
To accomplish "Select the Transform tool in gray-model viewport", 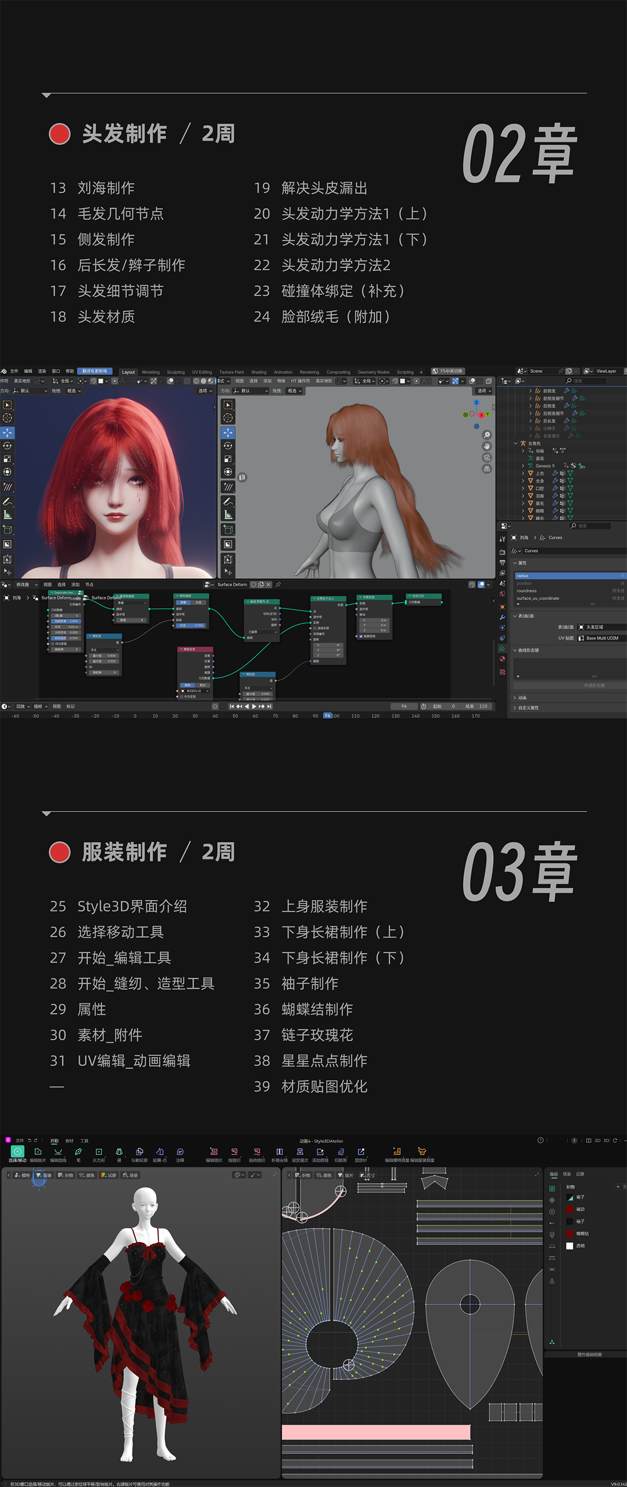I will tap(228, 472).
